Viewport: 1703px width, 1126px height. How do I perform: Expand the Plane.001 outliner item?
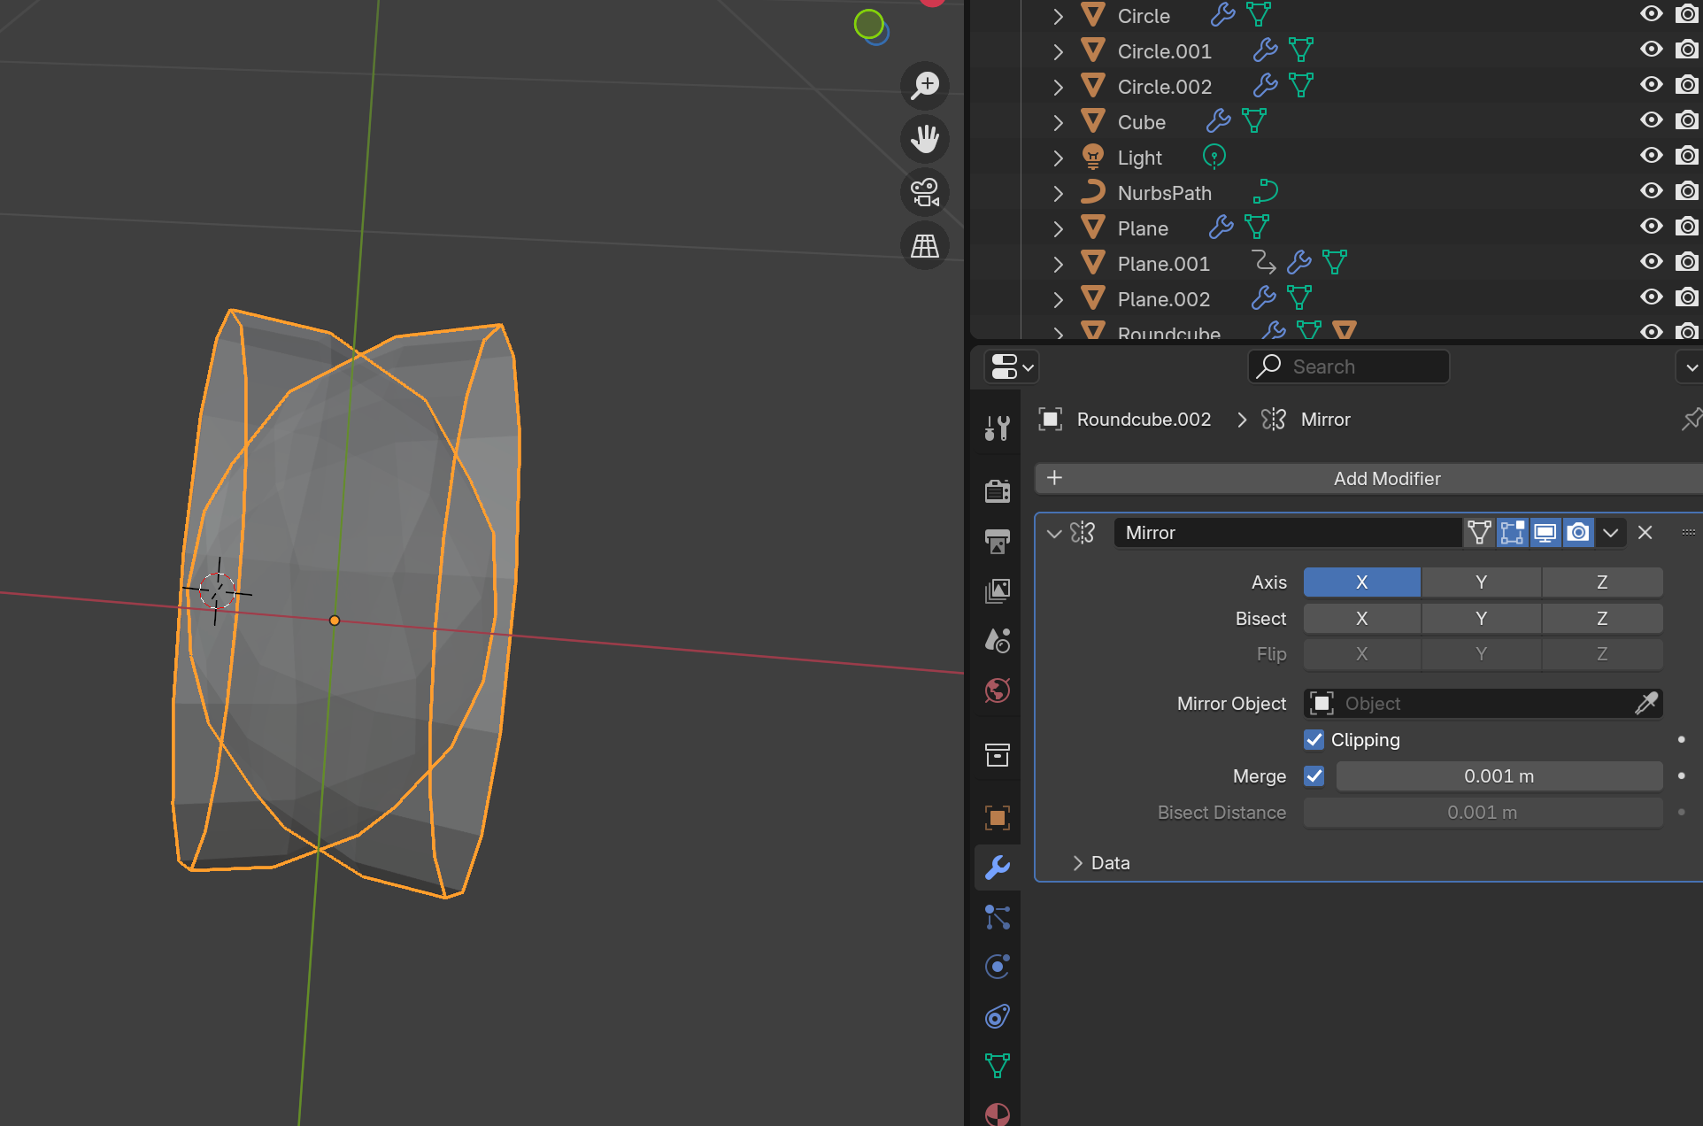pos(1058,264)
